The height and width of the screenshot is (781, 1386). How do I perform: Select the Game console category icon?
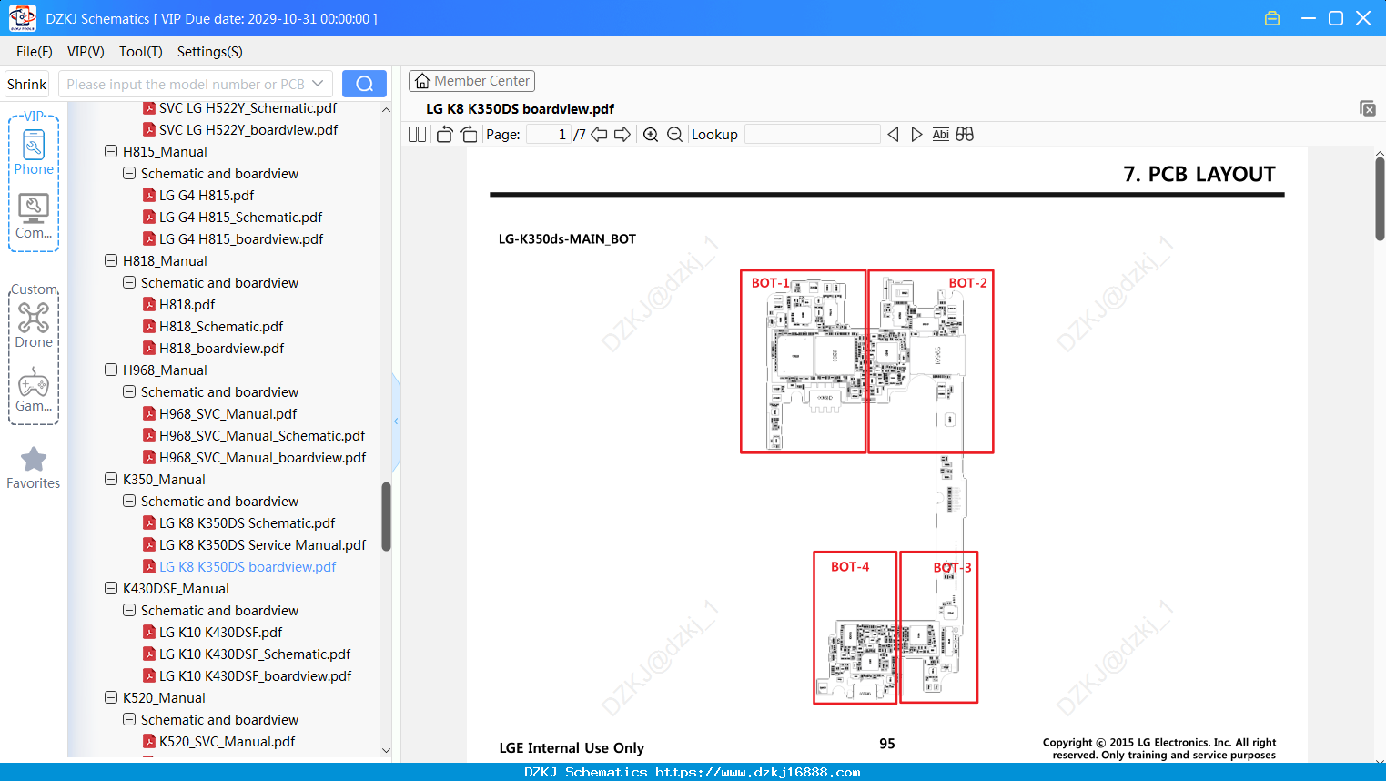coord(34,390)
